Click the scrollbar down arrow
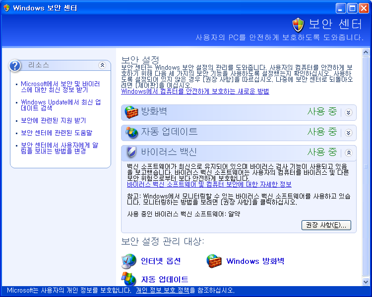 coord(366,282)
